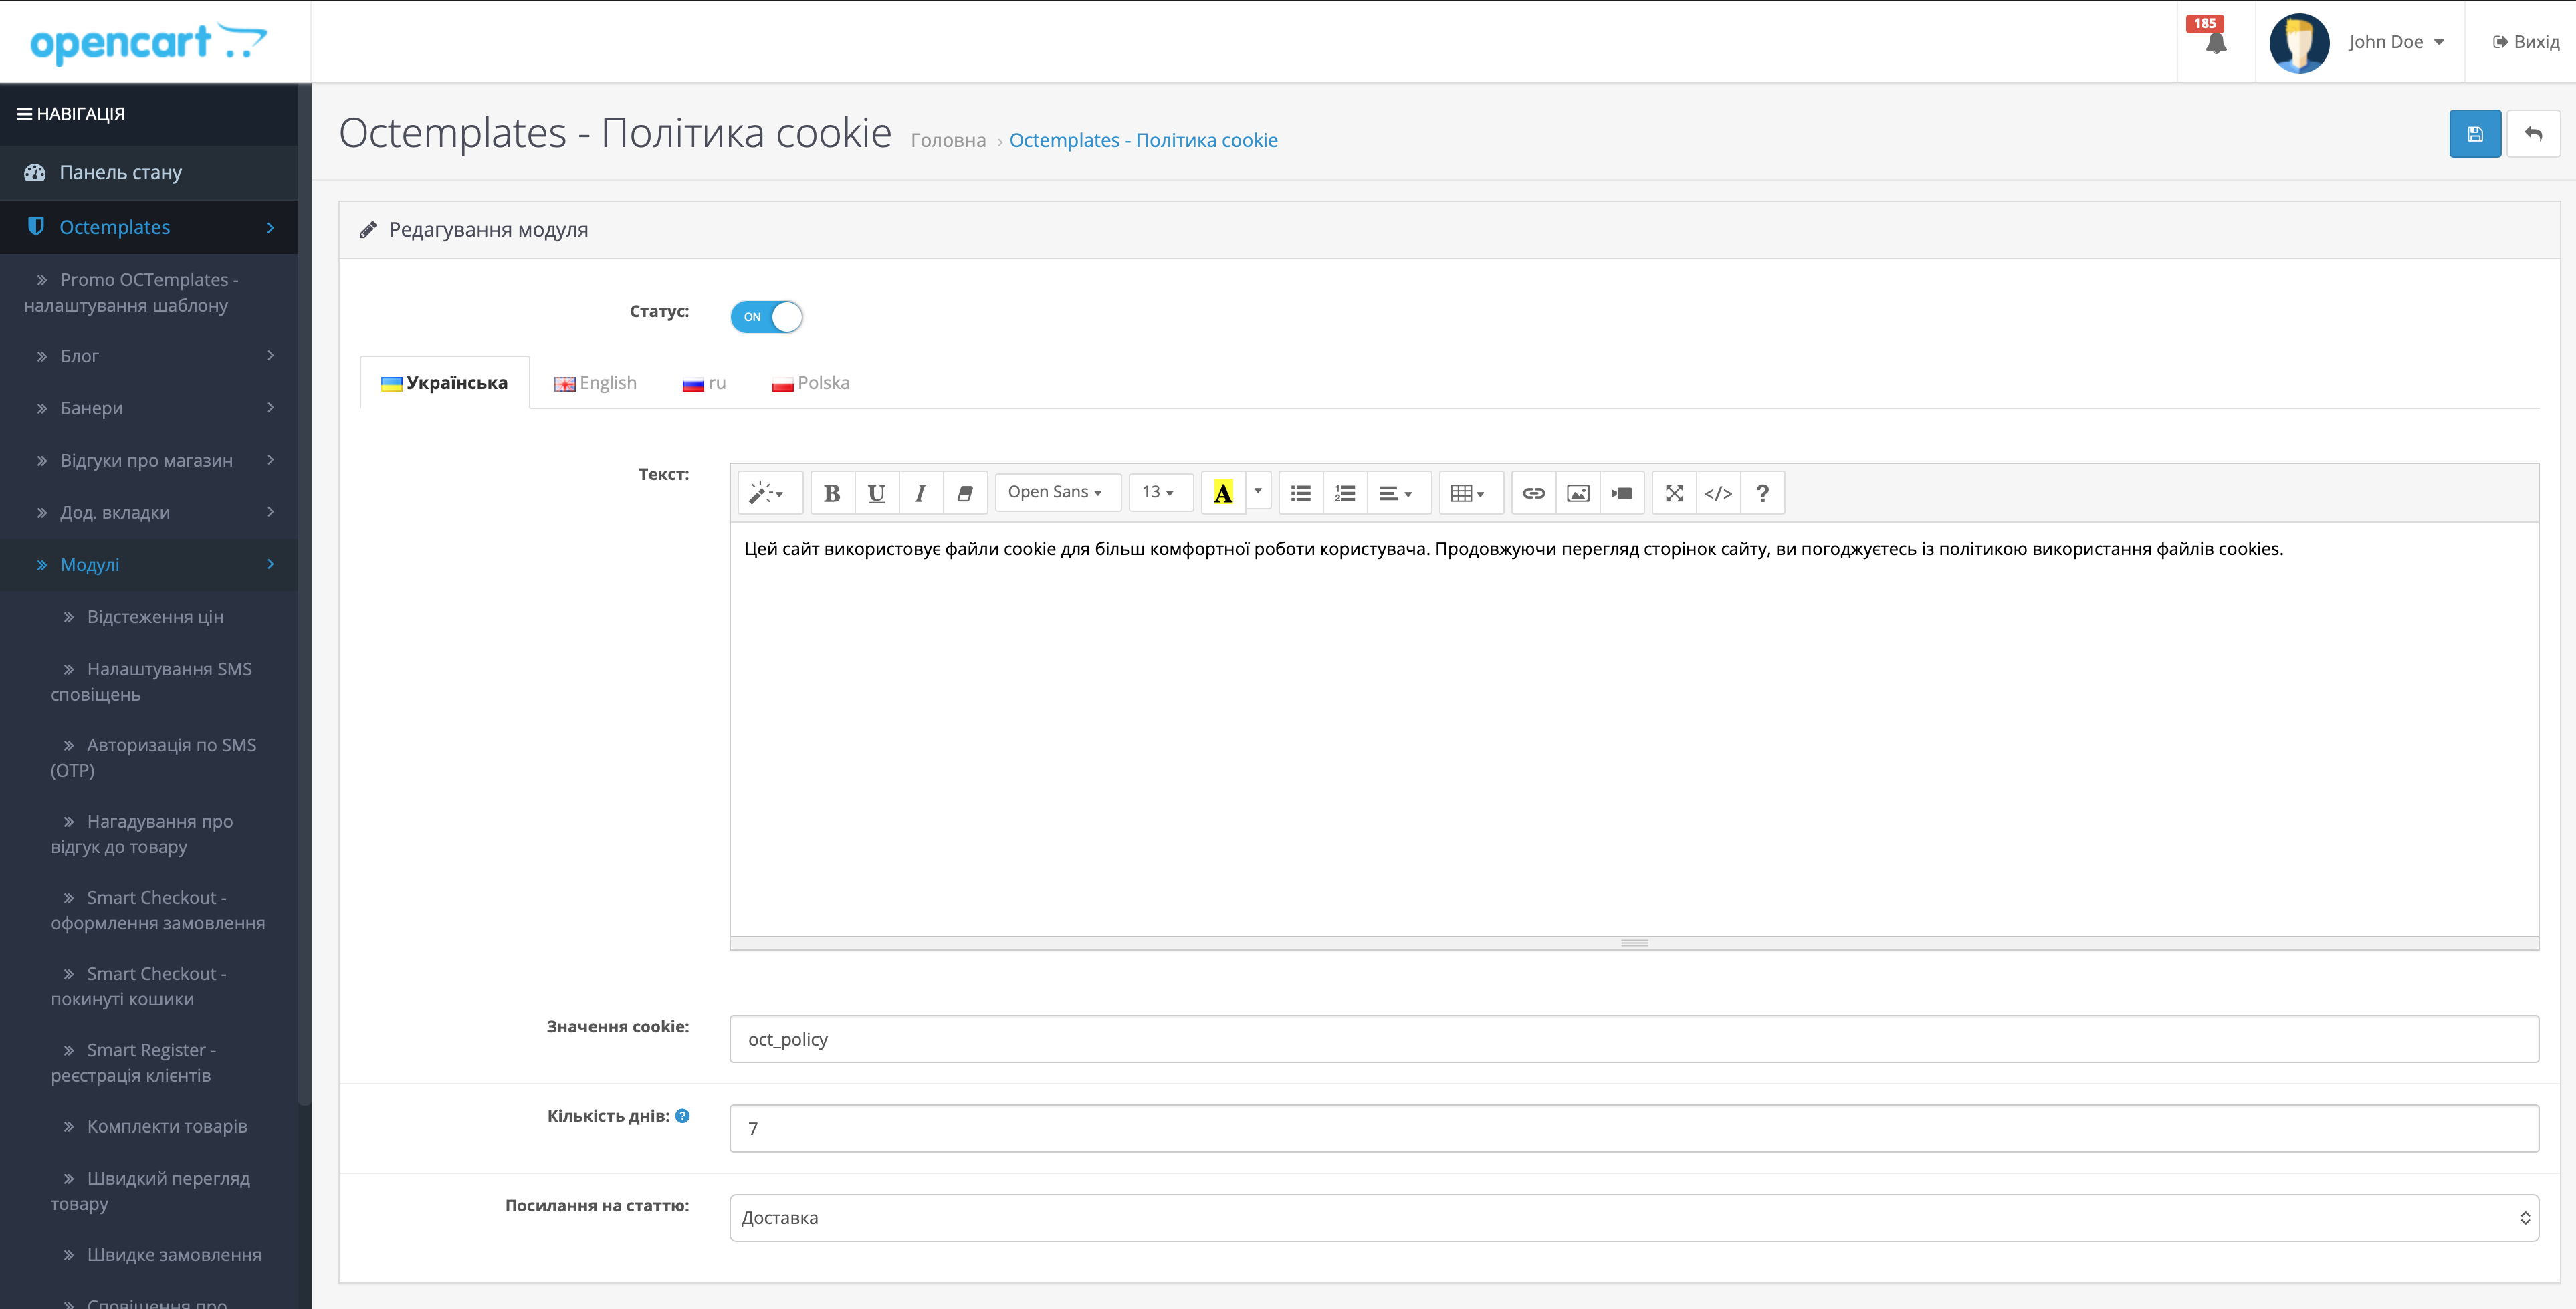The width and height of the screenshot is (2576, 1309).
Task: Click the back arrow button
Action: [x=2532, y=134]
